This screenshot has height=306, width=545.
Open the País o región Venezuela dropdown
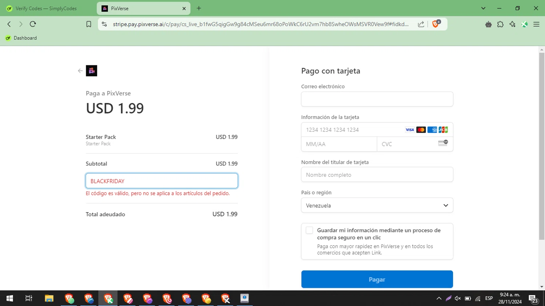coord(377,205)
